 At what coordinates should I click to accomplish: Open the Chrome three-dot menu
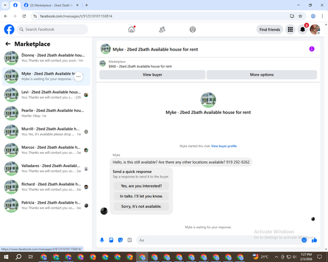[322, 16]
